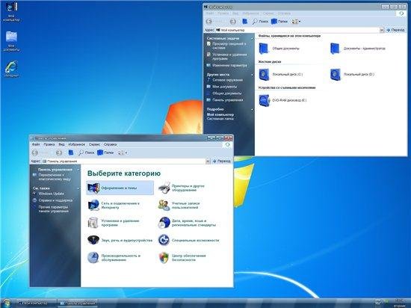Viewport: 411px width, 308px height.
Task: Open the Справка menu in Control Panel
Action: 110,144
